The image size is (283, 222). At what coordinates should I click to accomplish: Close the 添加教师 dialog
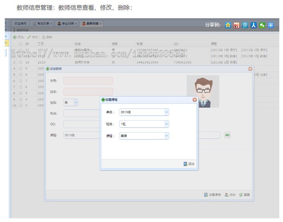[250, 69]
